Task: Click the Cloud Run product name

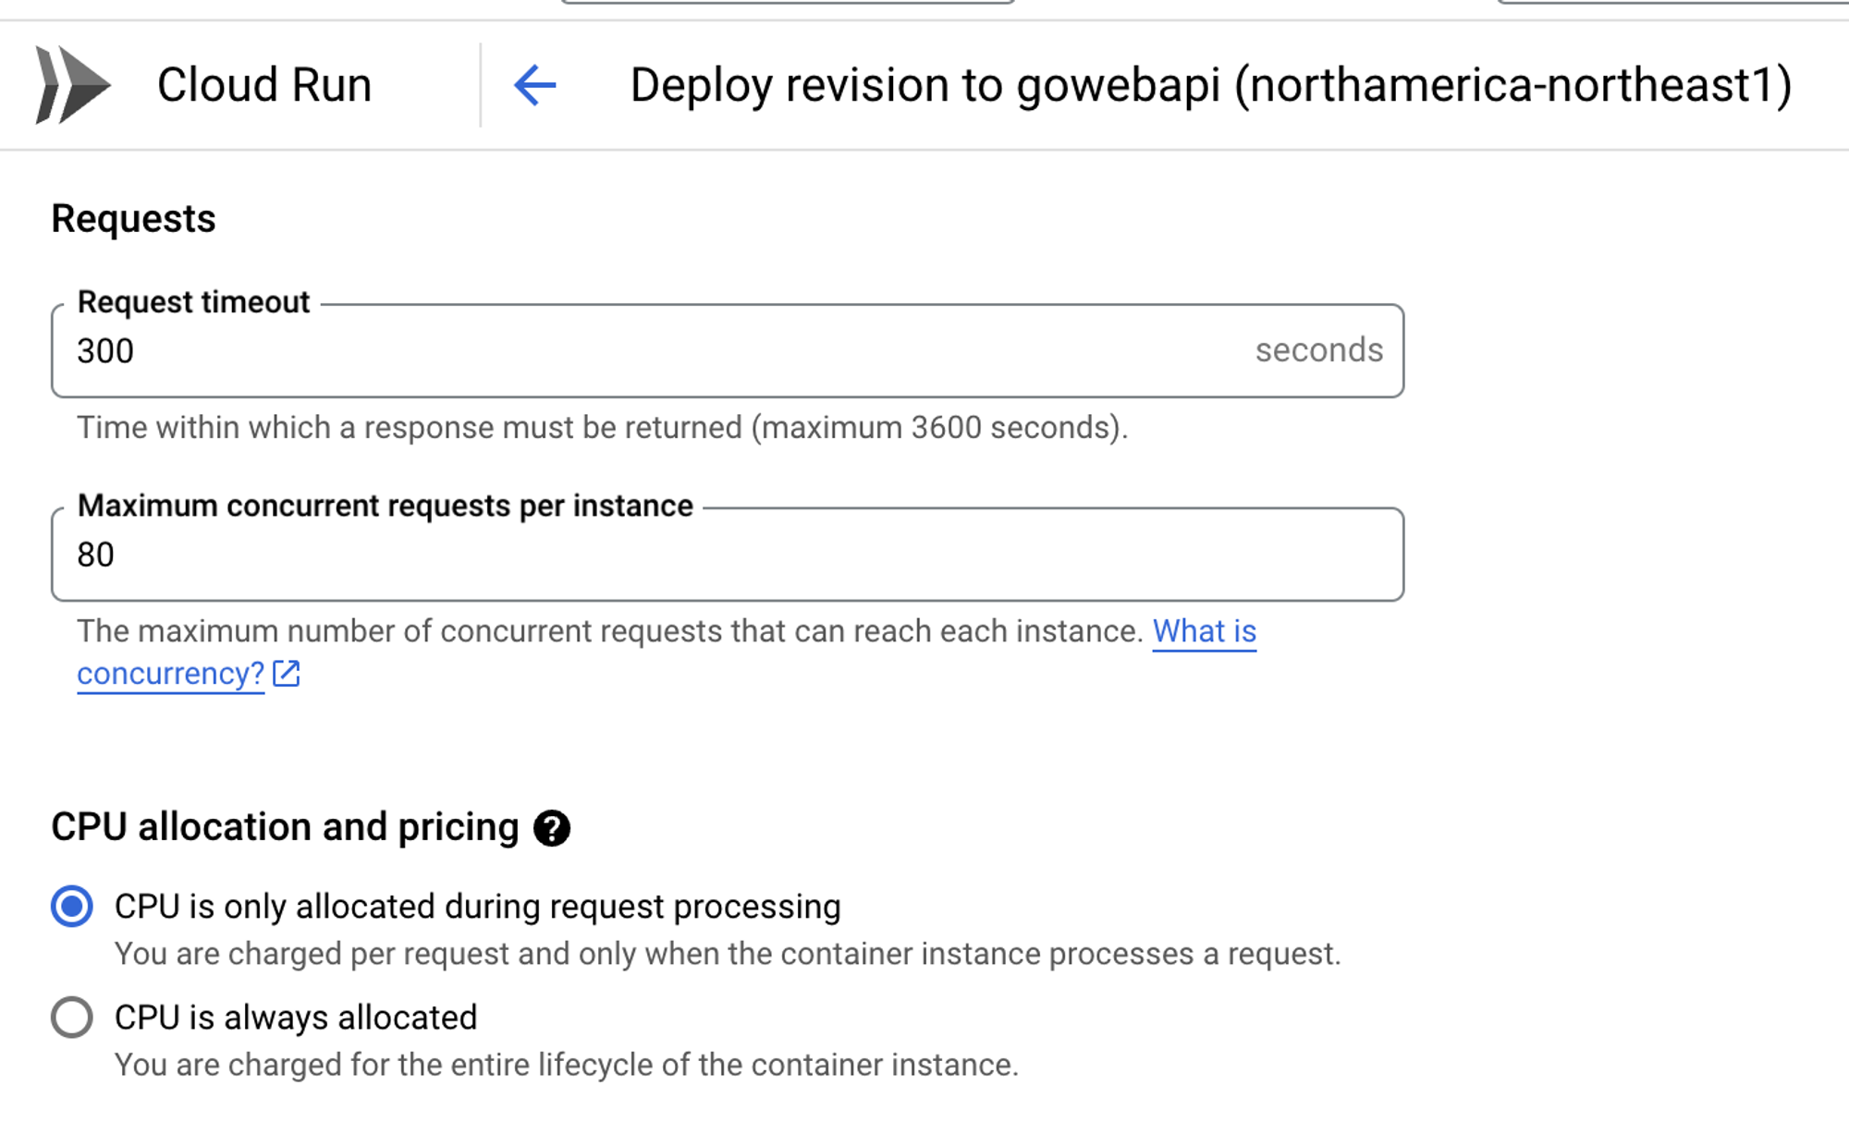Action: tap(264, 85)
